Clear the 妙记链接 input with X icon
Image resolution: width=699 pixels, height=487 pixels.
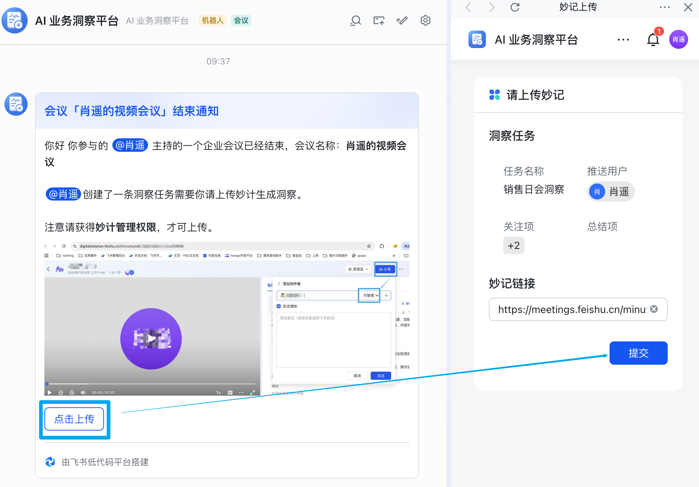coord(654,309)
